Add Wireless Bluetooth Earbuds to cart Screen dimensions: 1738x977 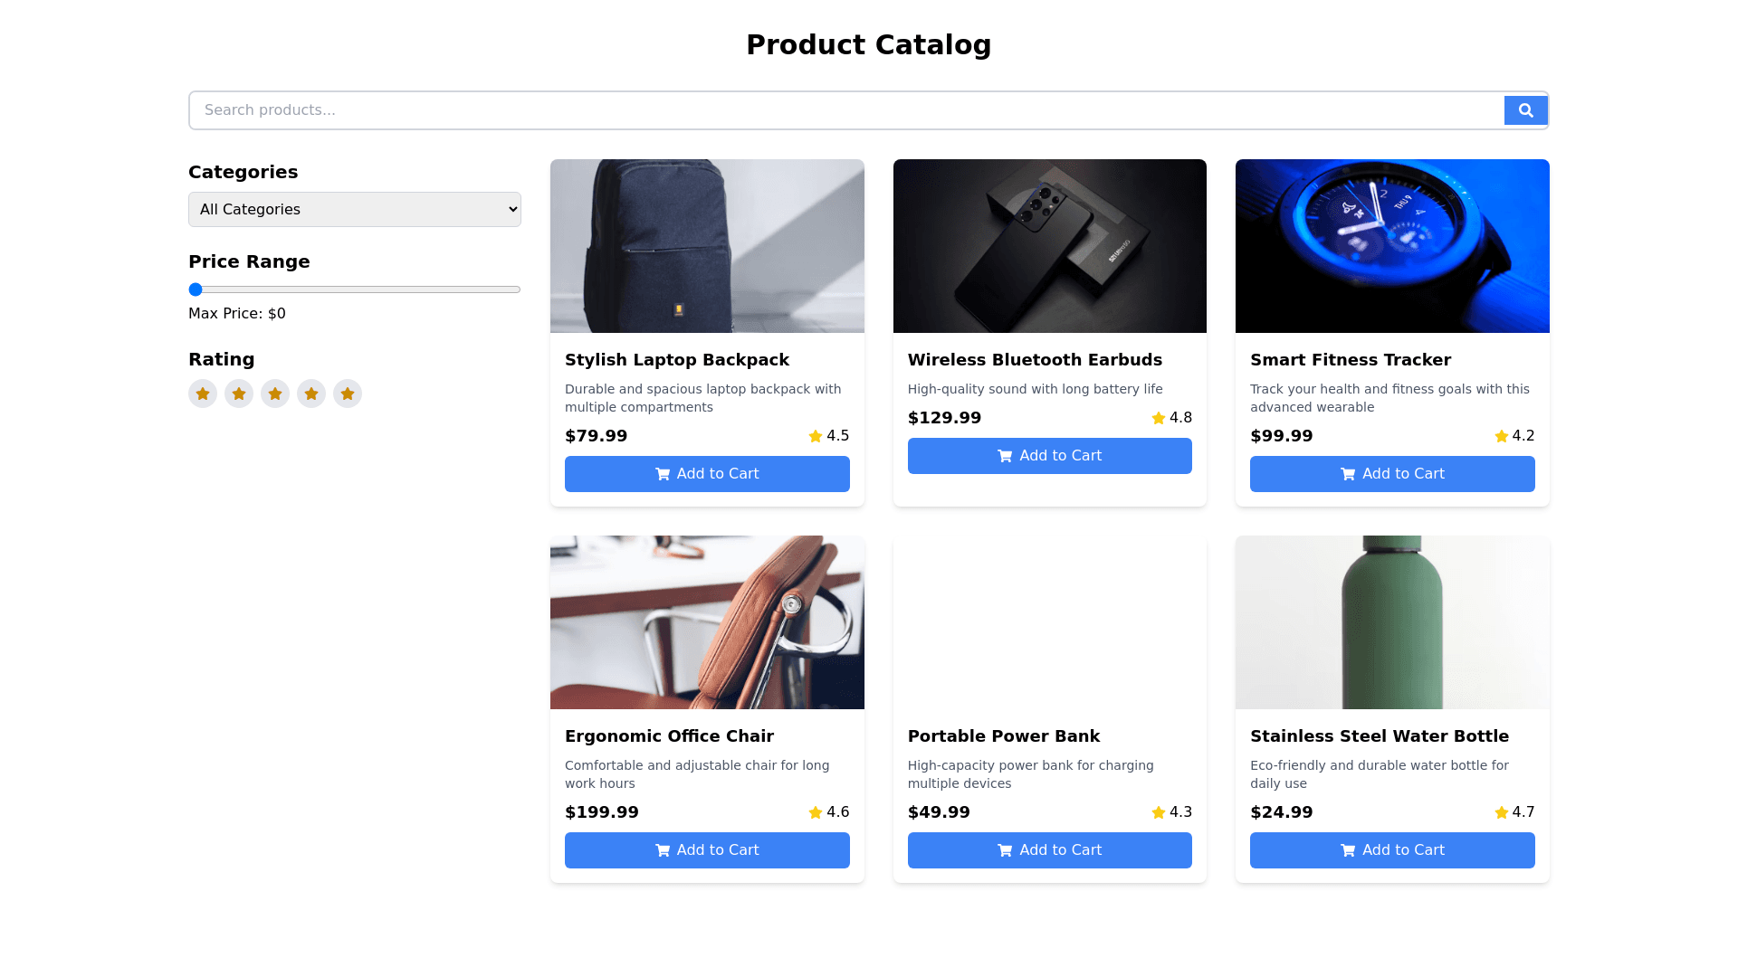(1049, 456)
